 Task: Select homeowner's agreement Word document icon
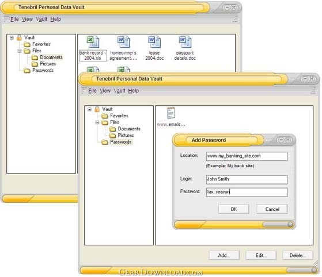tap(123, 42)
